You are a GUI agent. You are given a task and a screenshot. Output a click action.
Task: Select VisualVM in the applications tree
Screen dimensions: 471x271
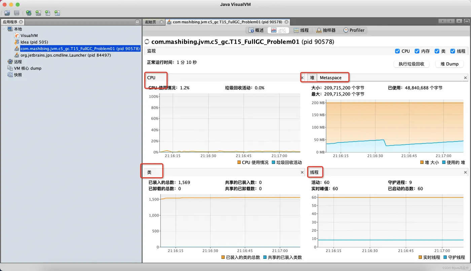[29, 35]
